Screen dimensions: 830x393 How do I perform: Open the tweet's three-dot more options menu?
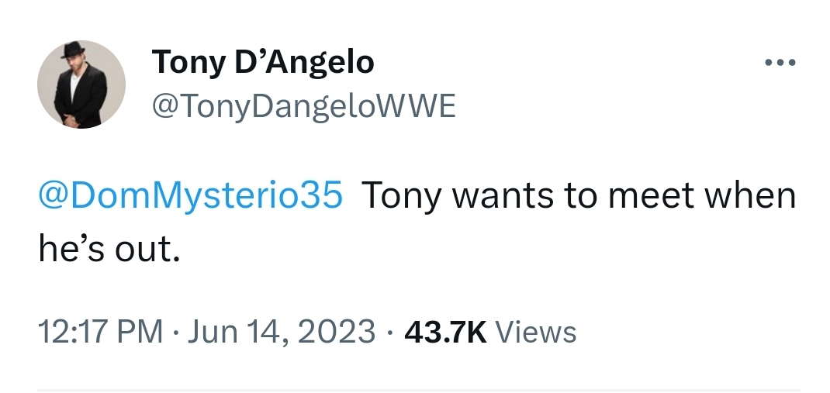(780, 64)
